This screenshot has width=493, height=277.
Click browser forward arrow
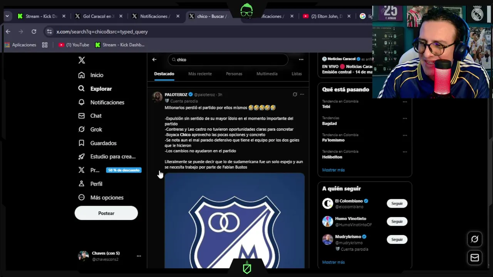[21, 32]
